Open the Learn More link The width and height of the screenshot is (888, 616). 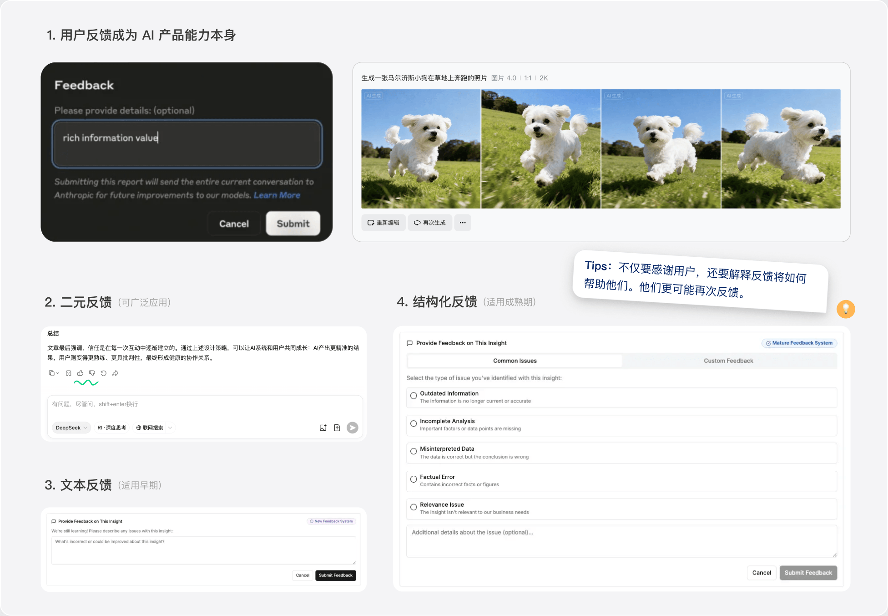pyautogui.click(x=277, y=195)
